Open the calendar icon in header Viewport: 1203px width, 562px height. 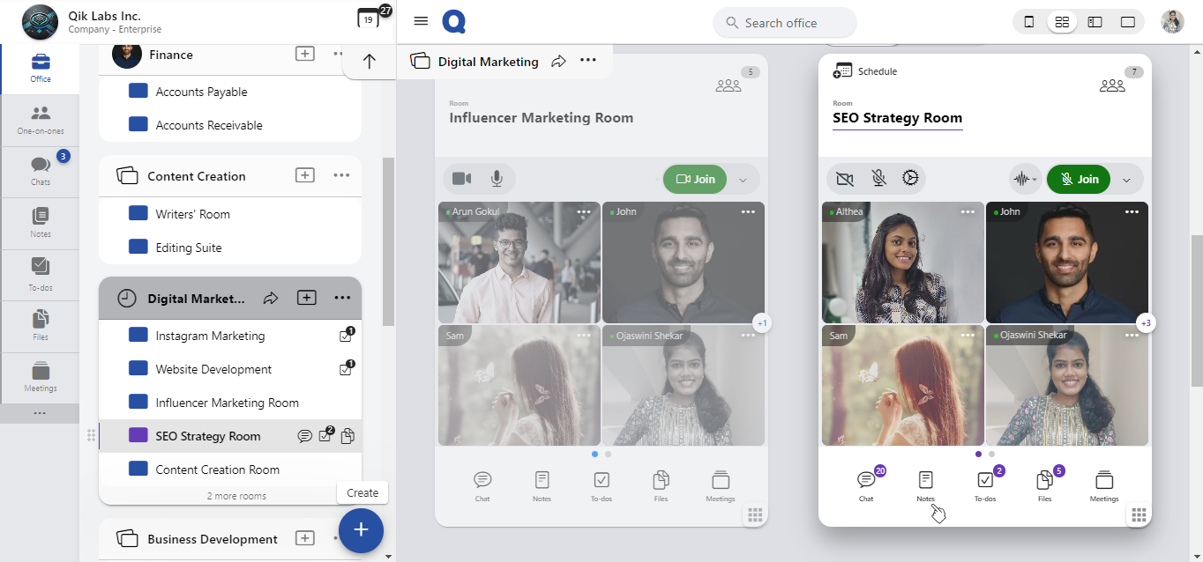coord(369,19)
